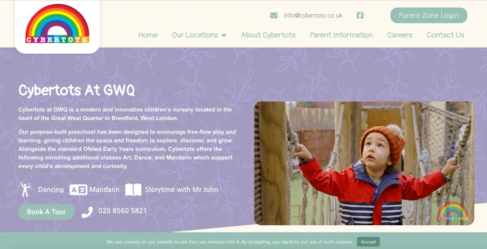Open the Parent Information menu item
This screenshot has height=249, width=487.
(341, 35)
